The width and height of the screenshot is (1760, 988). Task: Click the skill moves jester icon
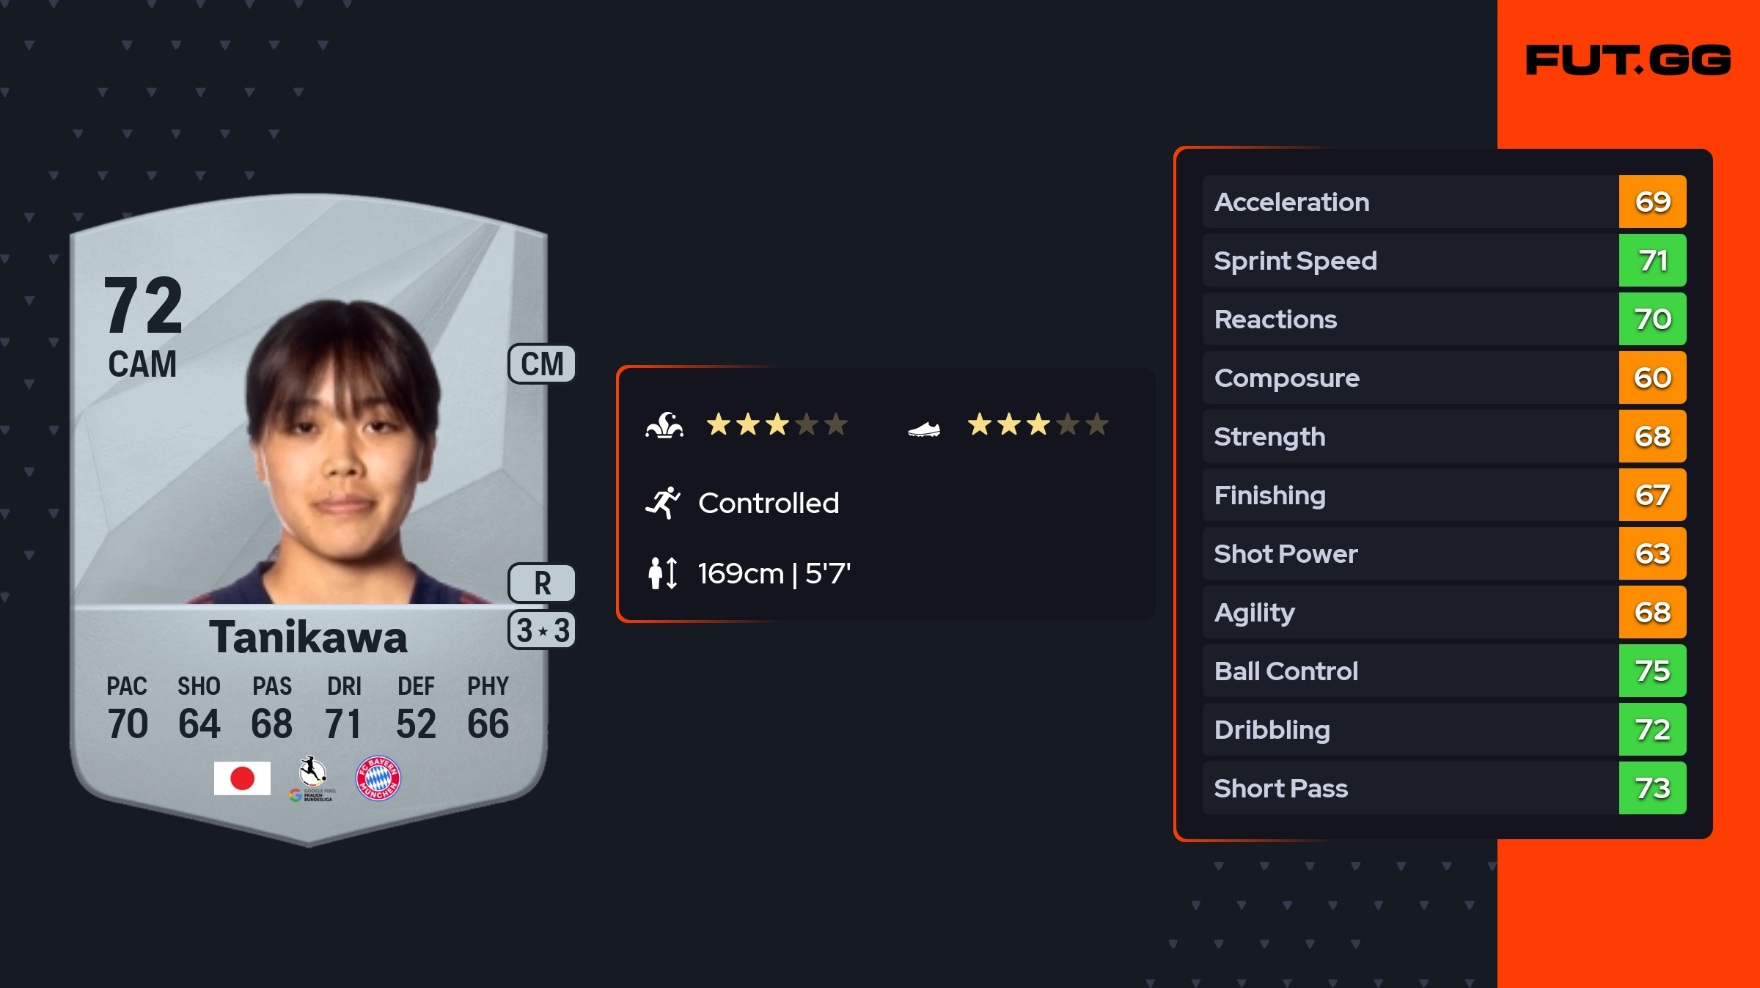click(664, 425)
